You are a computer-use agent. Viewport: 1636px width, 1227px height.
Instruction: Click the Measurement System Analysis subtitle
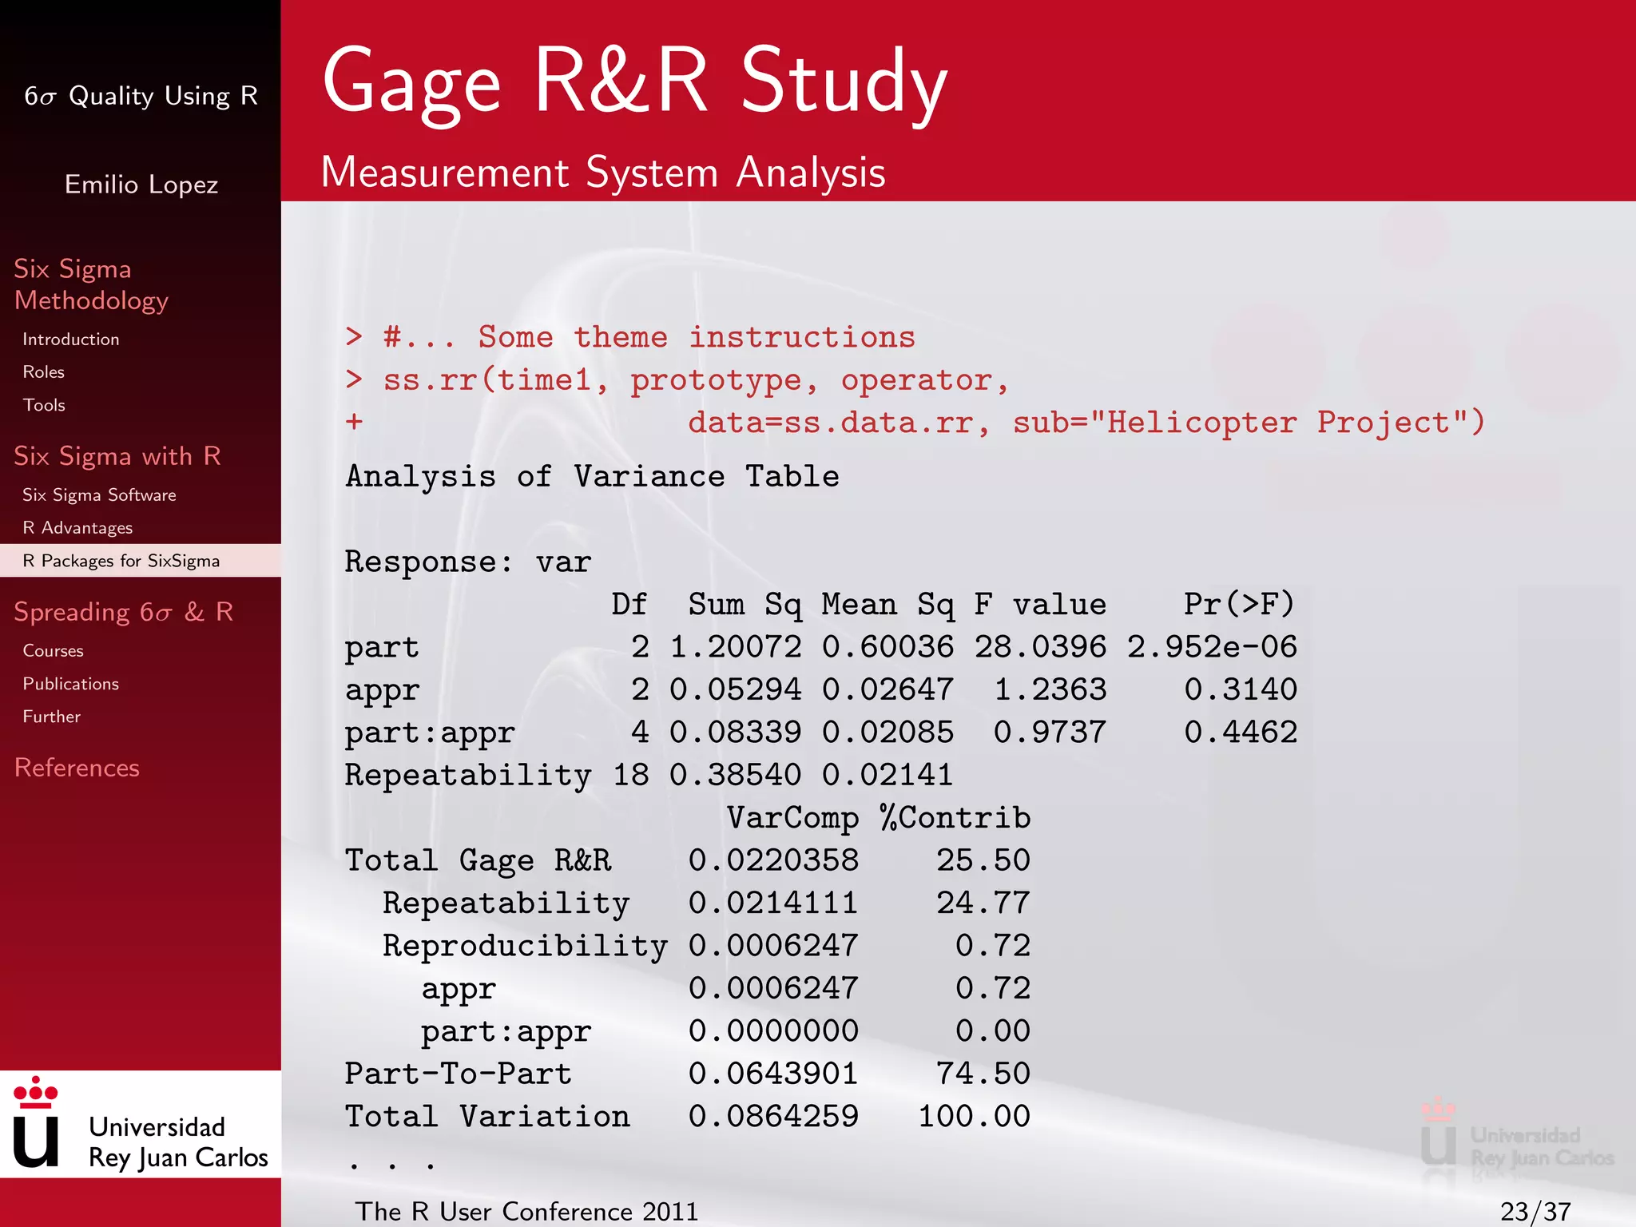pyautogui.click(x=603, y=173)
